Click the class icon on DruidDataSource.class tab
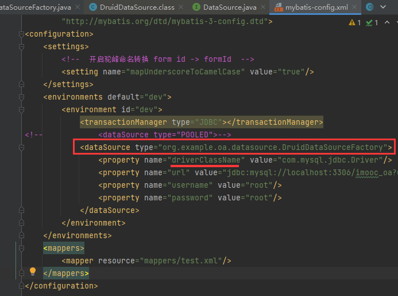Viewport: 398px width, 296px height. point(92,7)
